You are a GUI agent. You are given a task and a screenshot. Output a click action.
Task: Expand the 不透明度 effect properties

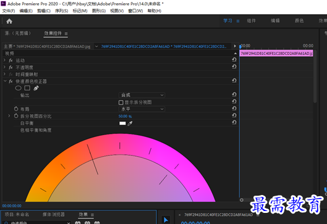(4, 67)
